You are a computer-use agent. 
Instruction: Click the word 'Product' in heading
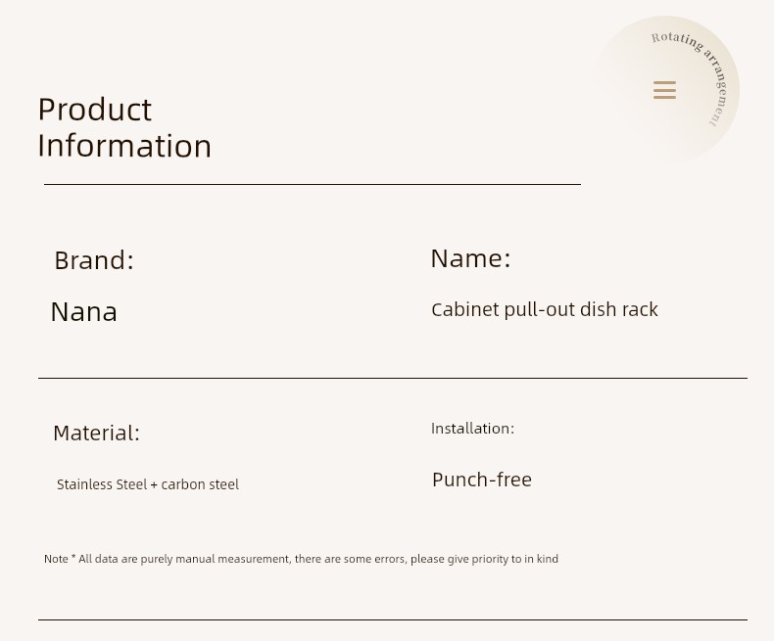click(95, 109)
